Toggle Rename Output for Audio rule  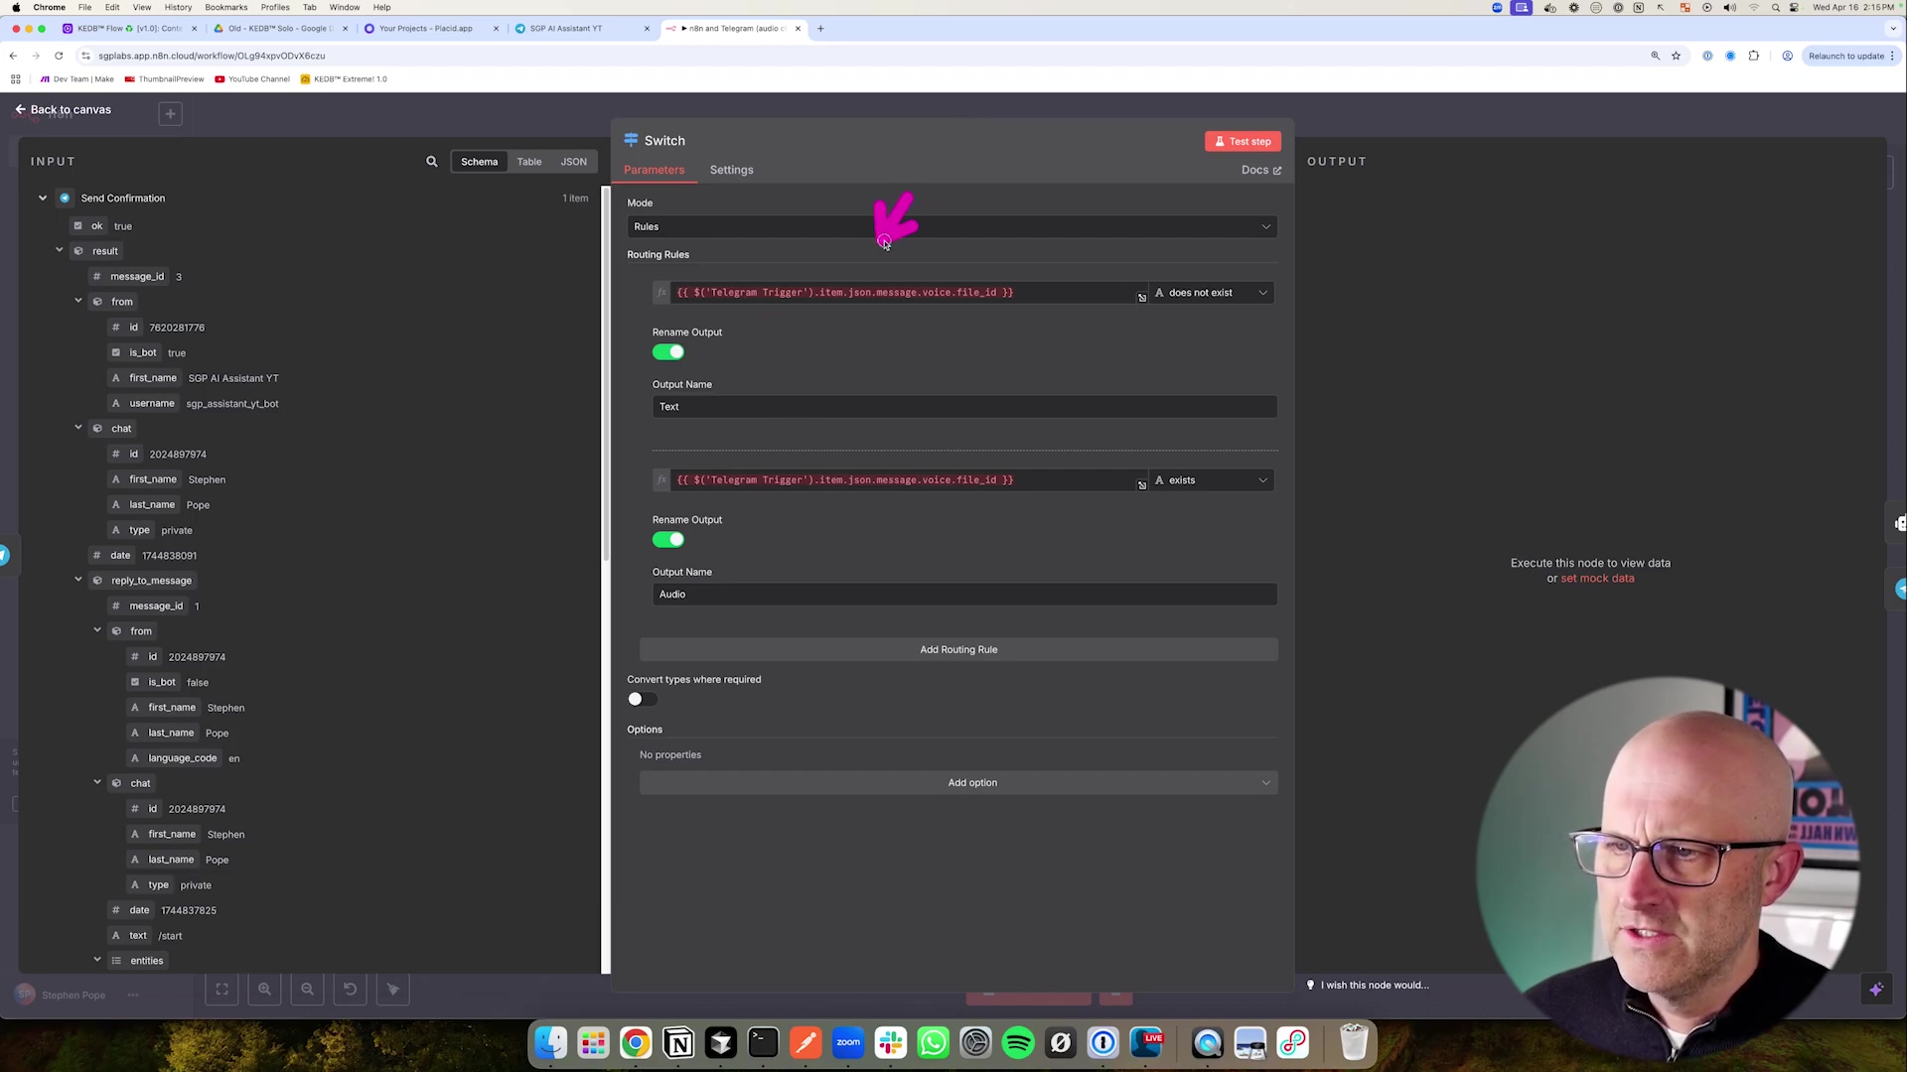[x=667, y=540]
